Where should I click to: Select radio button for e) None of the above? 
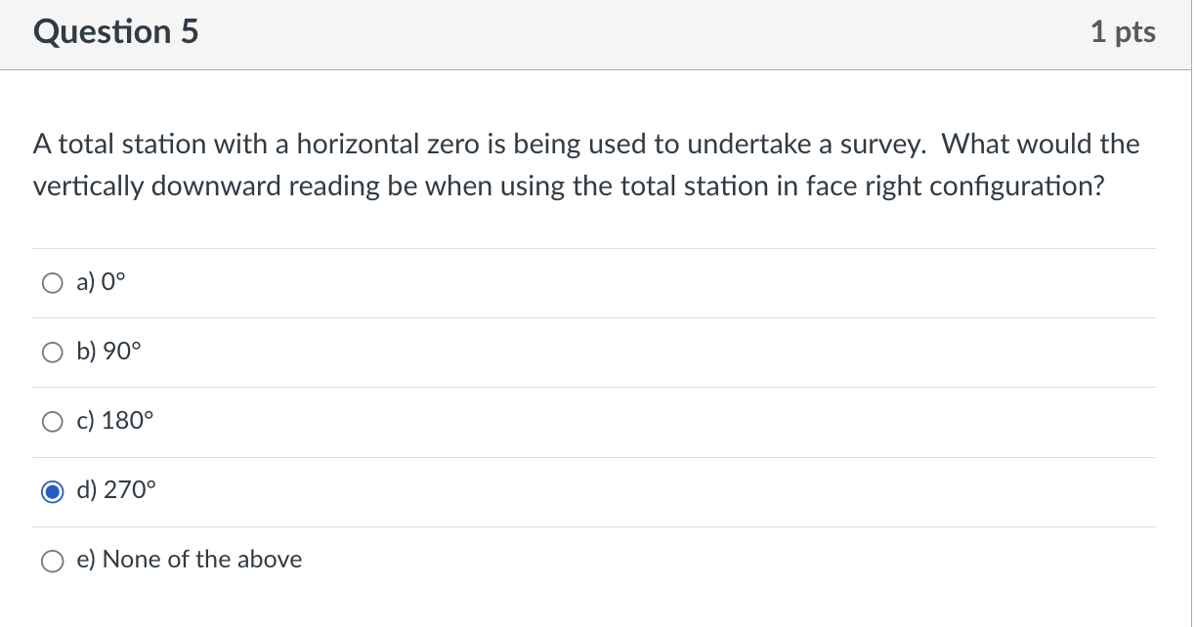coord(53,561)
